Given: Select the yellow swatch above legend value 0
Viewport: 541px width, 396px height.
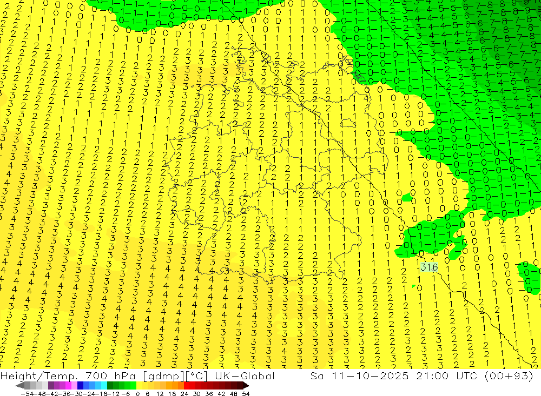Looking at the screenshot, I should coord(140,385).
